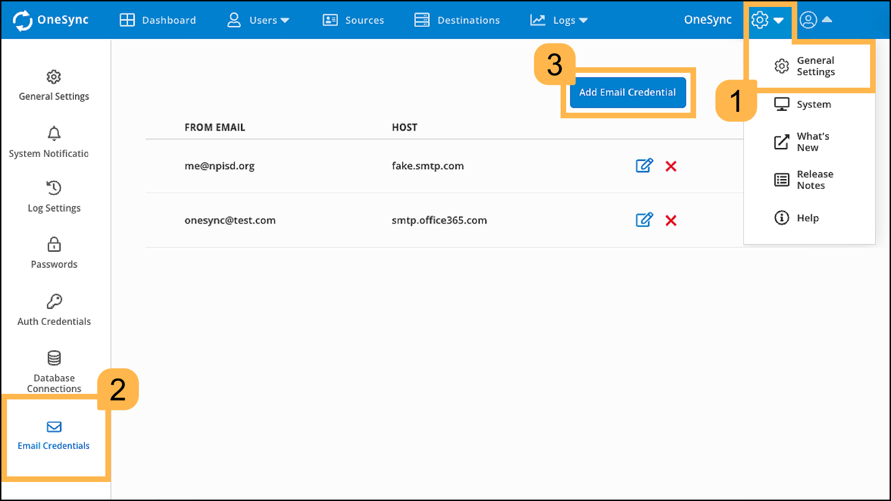Select Help in the settings menu
This screenshot has width=891, height=501.
coord(807,218)
